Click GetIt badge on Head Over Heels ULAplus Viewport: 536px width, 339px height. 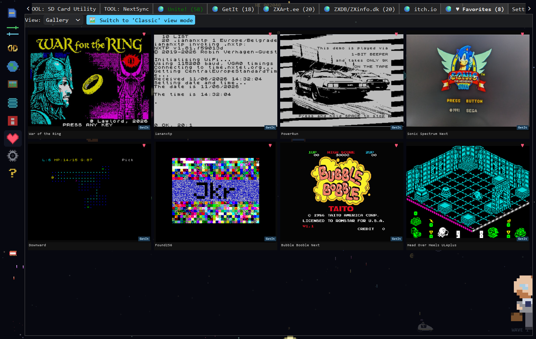(522, 239)
